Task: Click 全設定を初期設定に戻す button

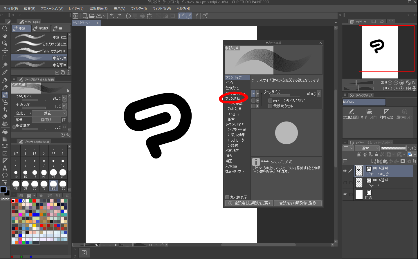Action: tap(249, 203)
